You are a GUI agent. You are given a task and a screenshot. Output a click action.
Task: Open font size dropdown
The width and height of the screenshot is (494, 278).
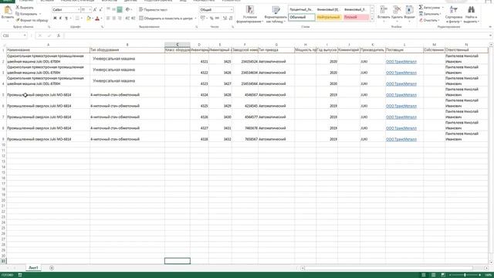[90, 10]
